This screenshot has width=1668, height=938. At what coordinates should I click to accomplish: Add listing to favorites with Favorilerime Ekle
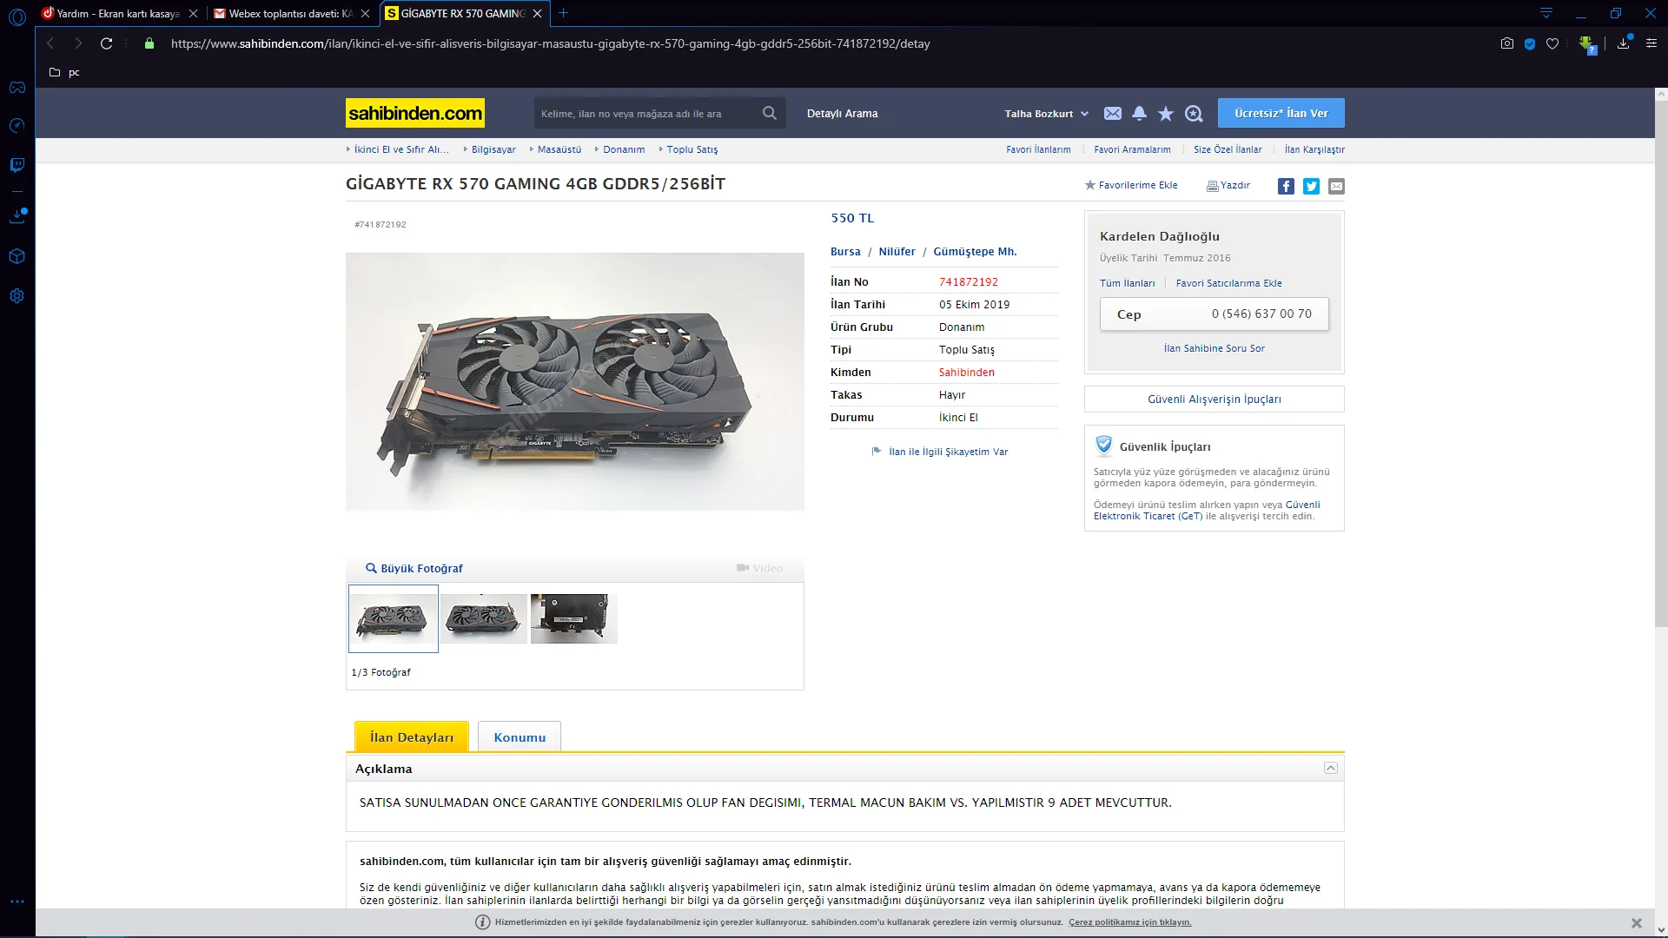click(x=1131, y=185)
